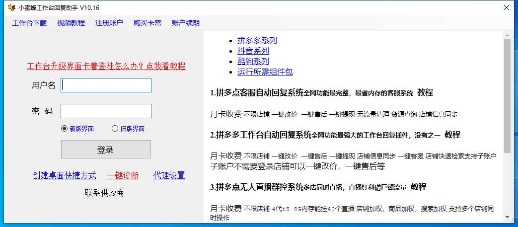The height and width of the screenshot is (227, 518).
Task: Open the 代理设置 link
Action: coord(169,175)
